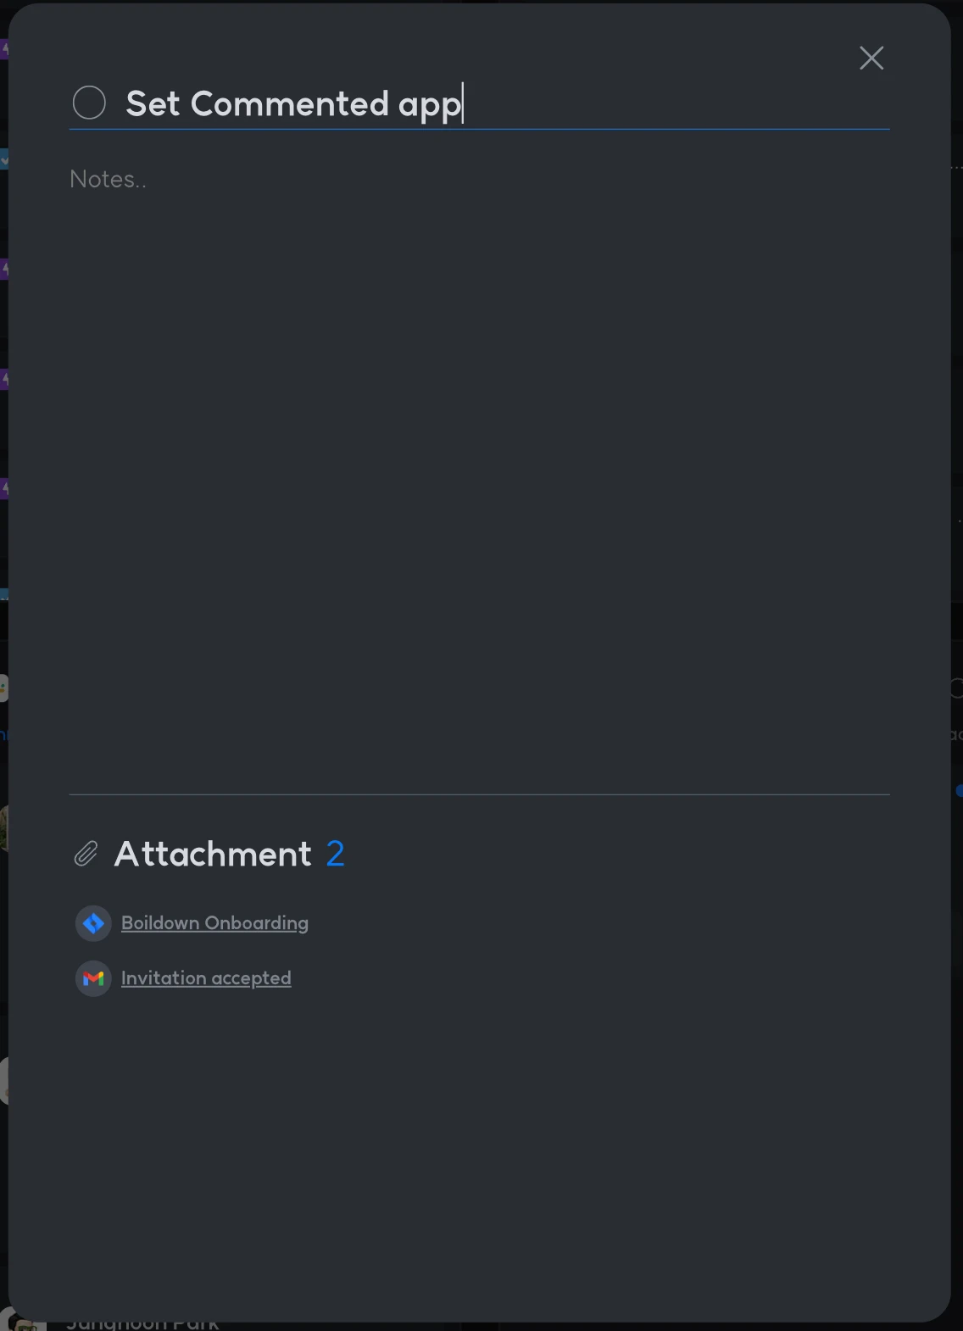The height and width of the screenshot is (1331, 963).
Task: Open the Invitation accepted attachment link
Action: (206, 978)
